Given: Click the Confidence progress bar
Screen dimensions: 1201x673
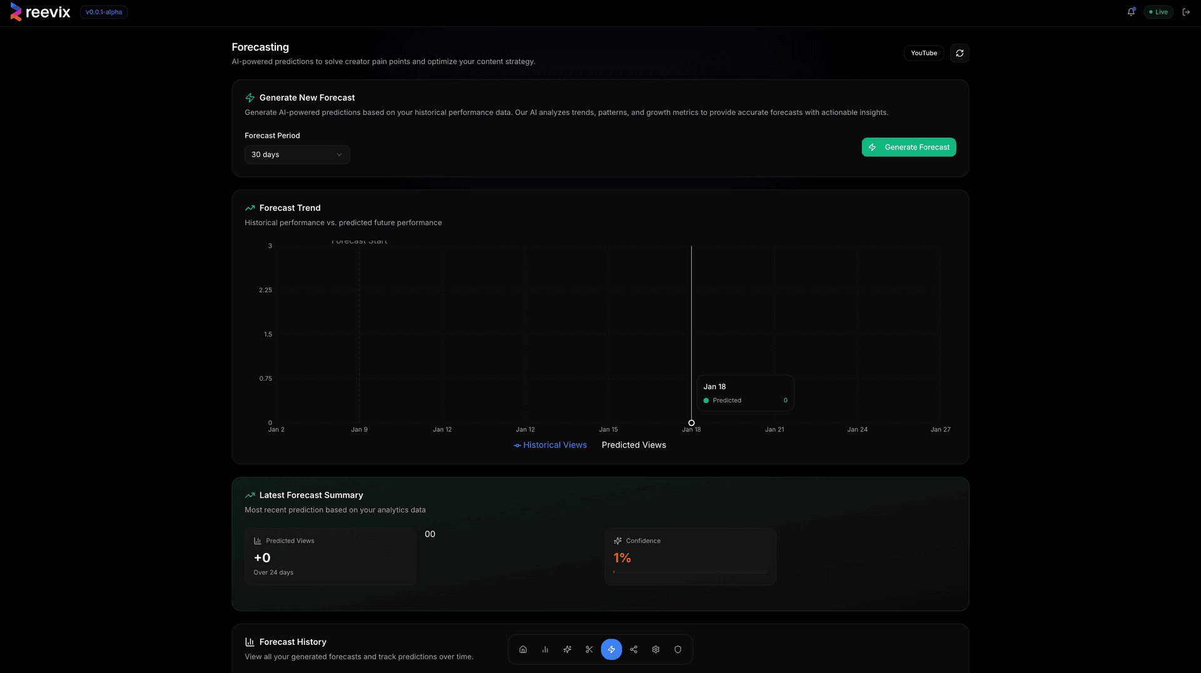Looking at the screenshot, I should [x=690, y=571].
